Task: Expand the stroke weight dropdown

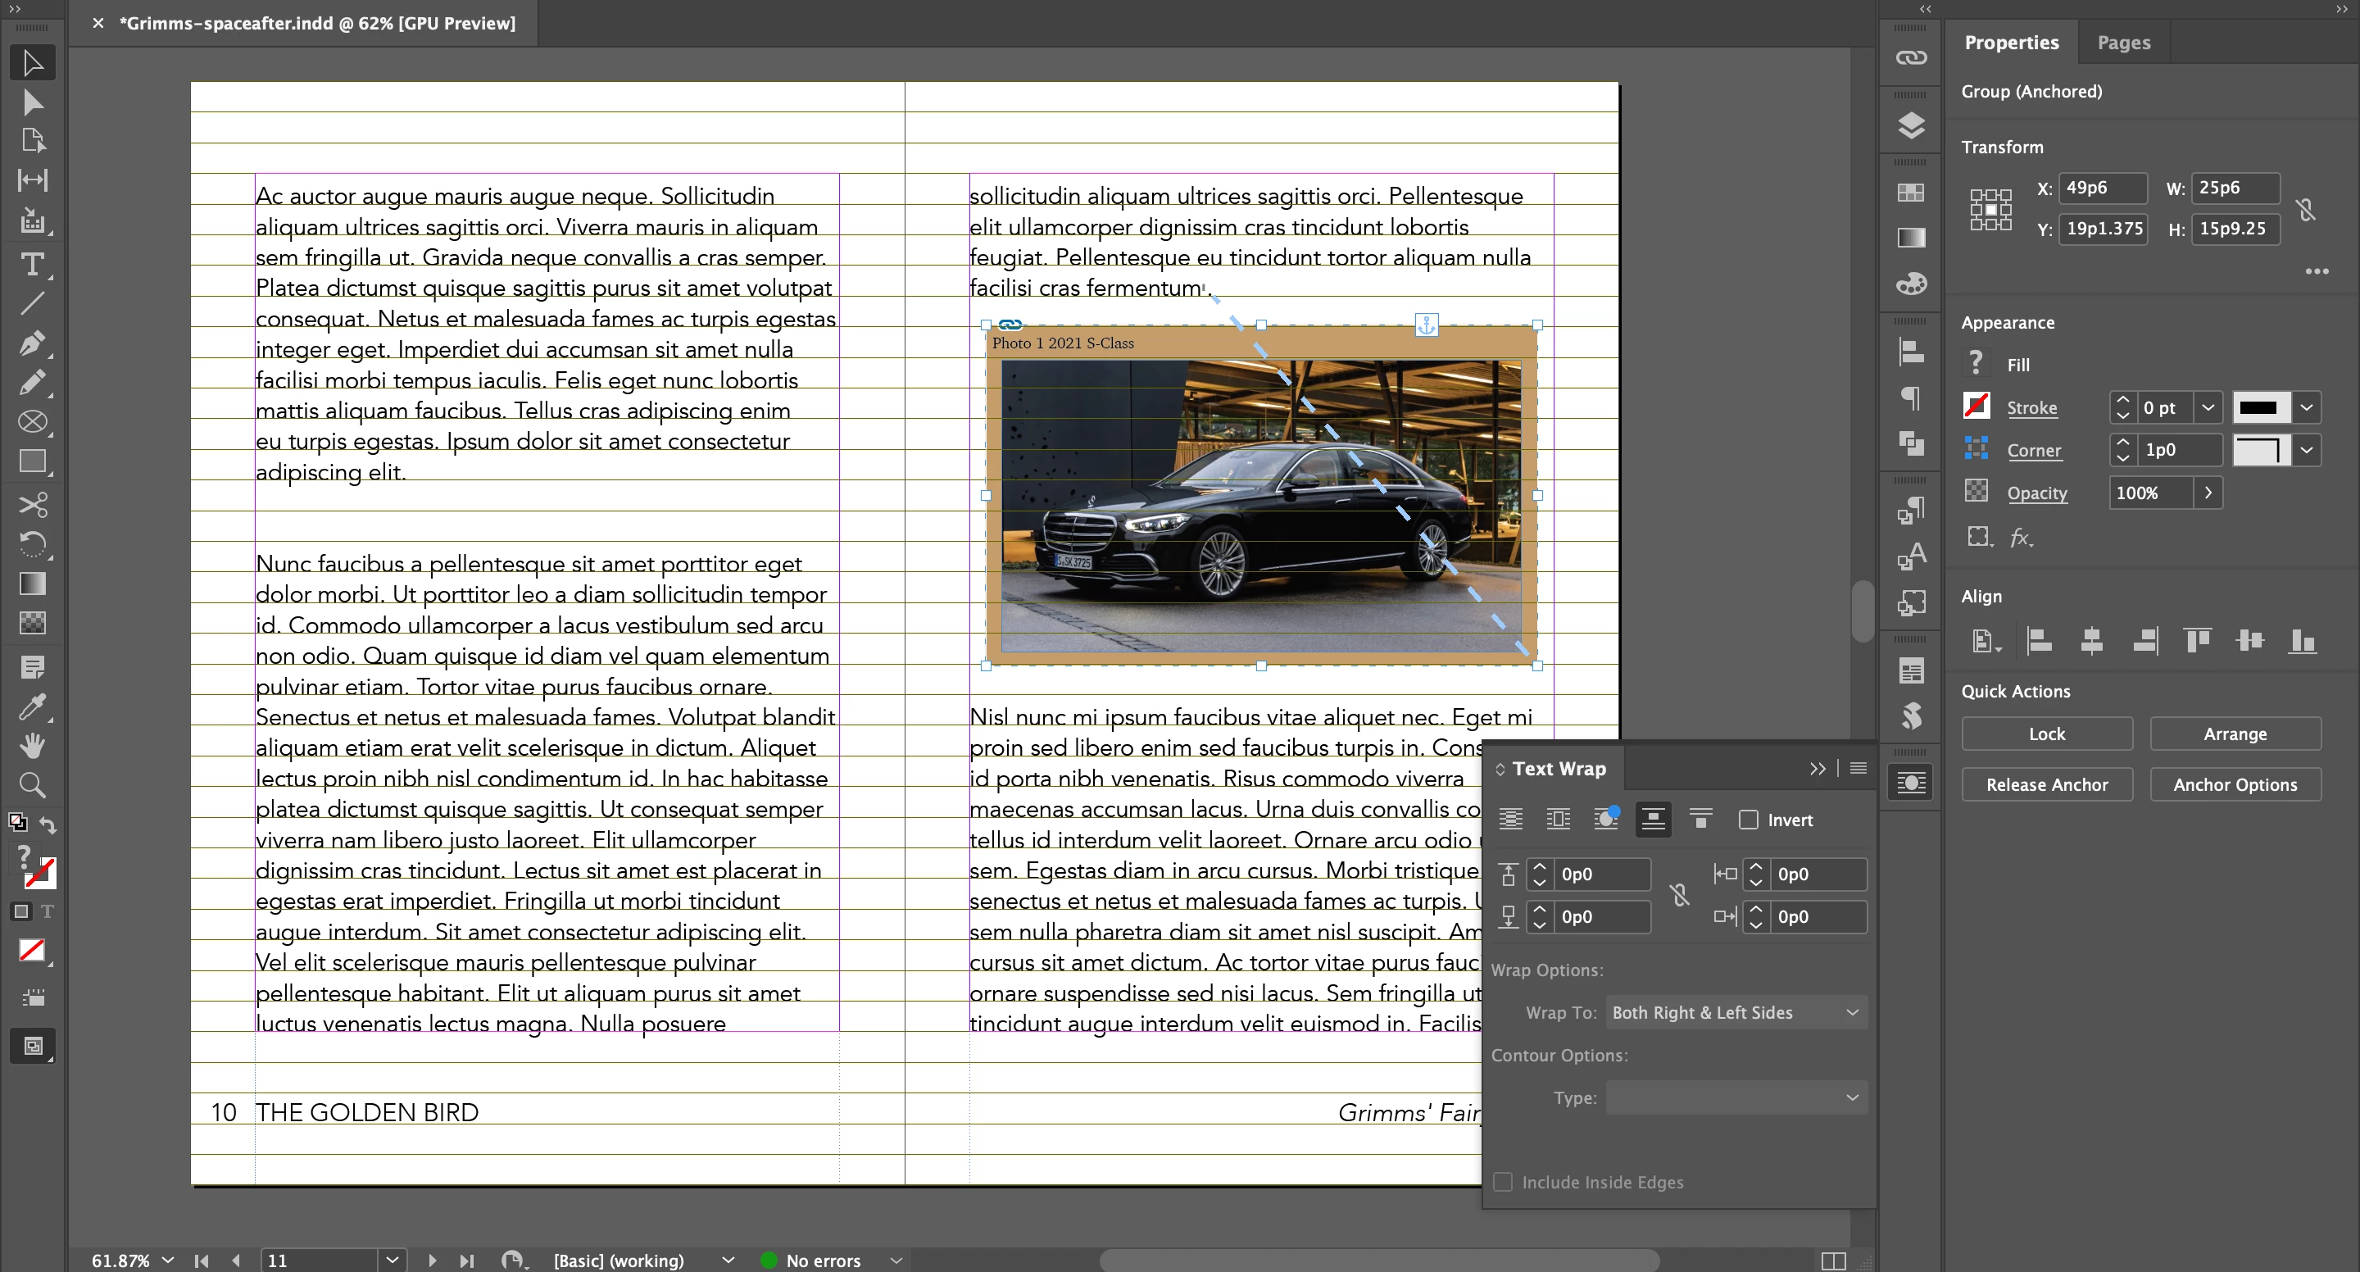Action: click(x=2208, y=408)
